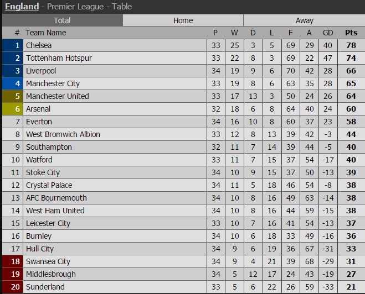Open the Sunderland team link
The image size is (365, 294).
pos(45,287)
